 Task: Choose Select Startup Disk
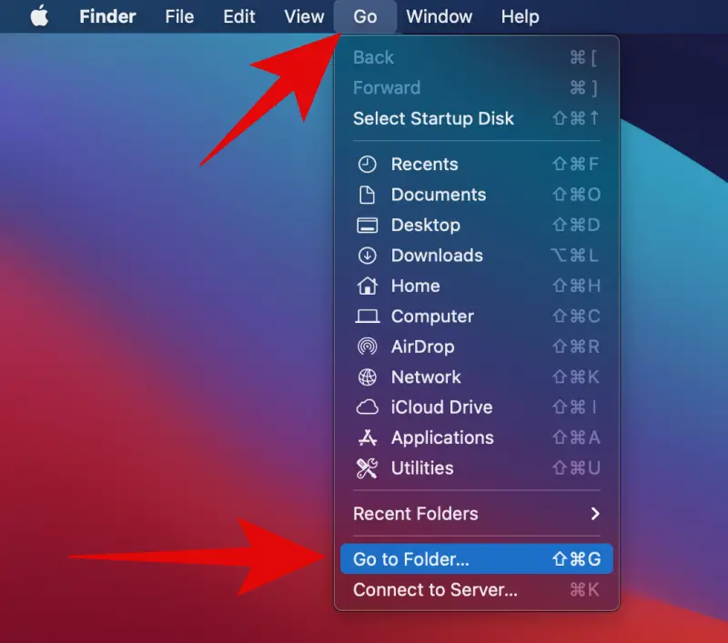pyautogui.click(x=476, y=118)
